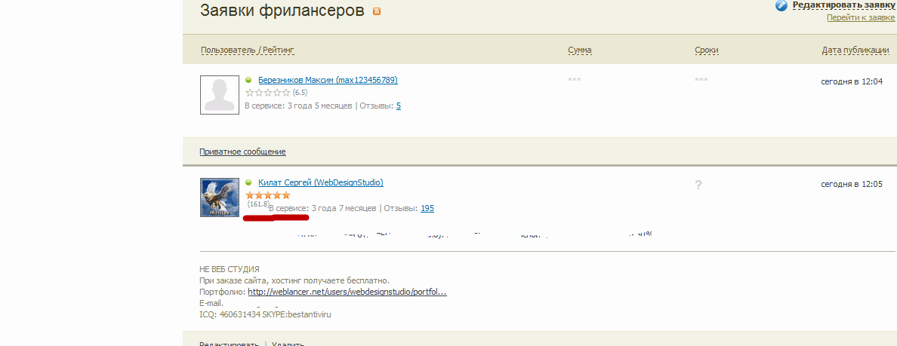Open the Редактировать заявку link
897x346 pixels.
844,5
